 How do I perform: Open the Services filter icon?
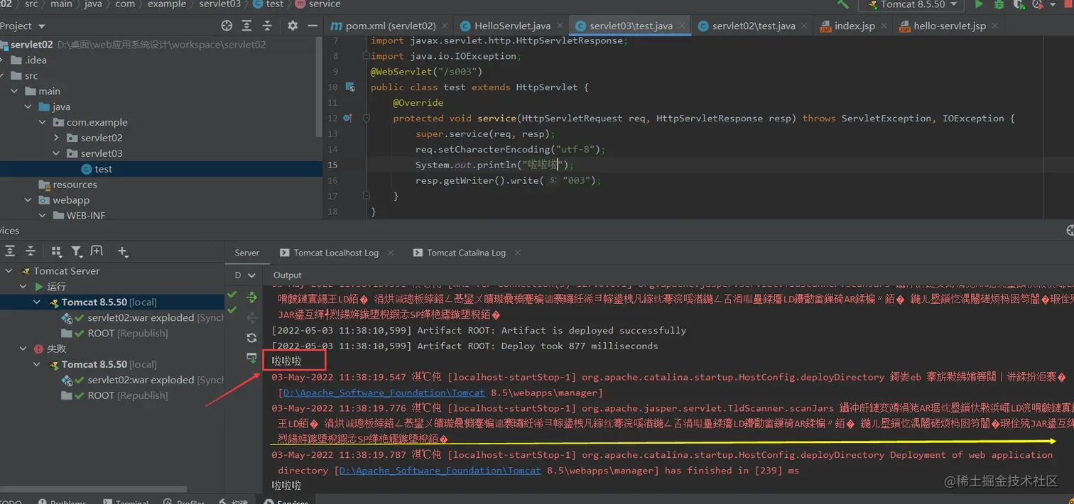(x=77, y=251)
